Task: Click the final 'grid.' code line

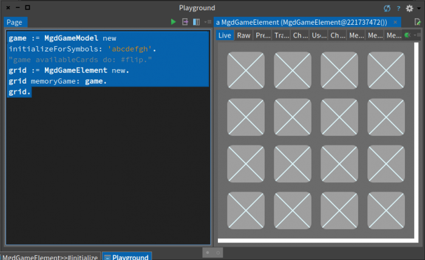Action: [x=19, y=92]
